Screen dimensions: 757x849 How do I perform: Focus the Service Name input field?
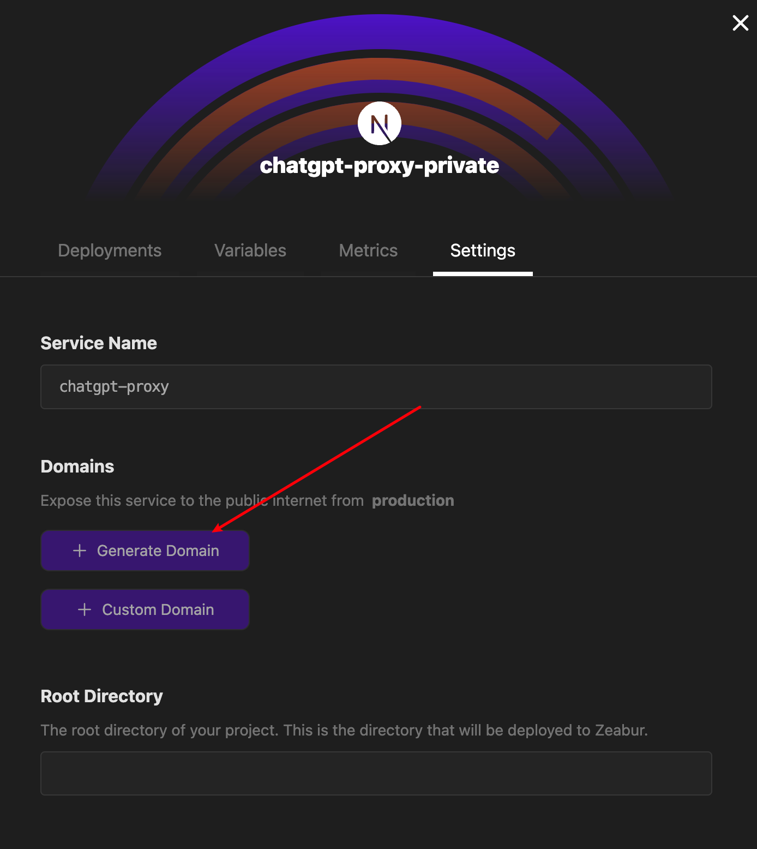coord(376,387)
